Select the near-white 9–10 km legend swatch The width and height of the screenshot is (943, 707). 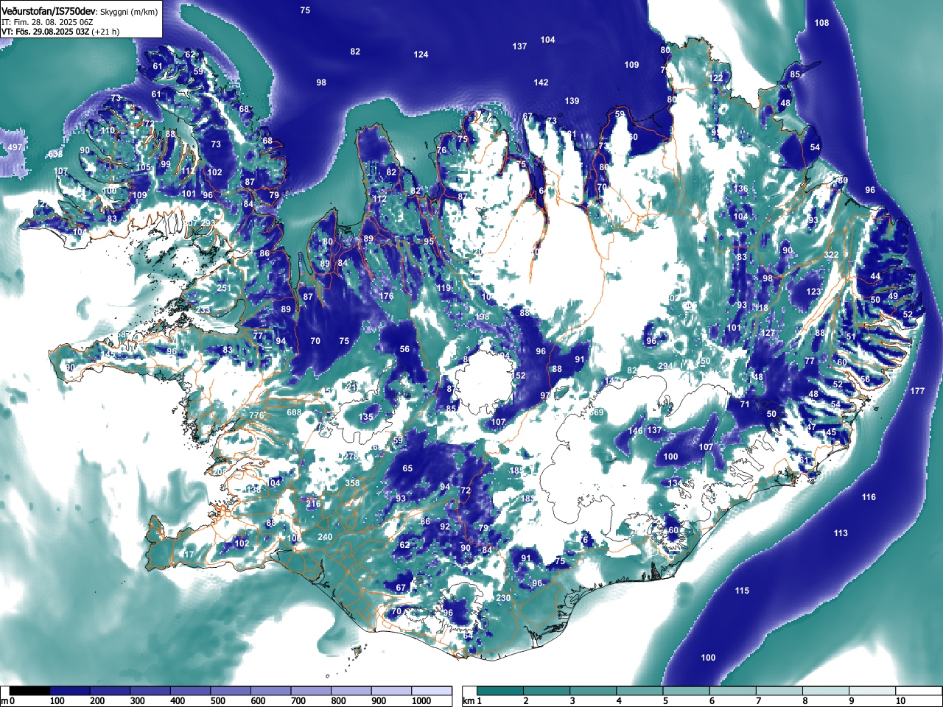tap(874, 692)
